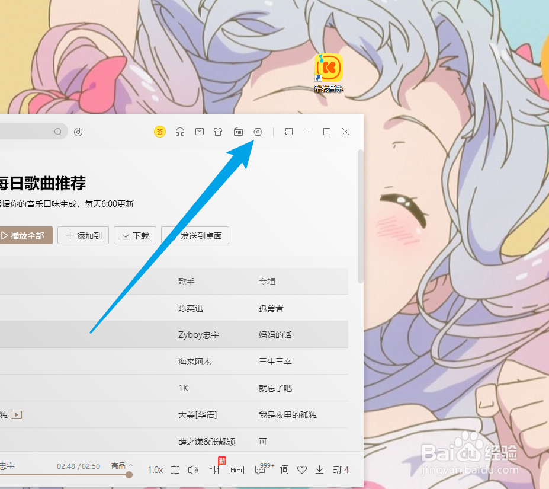This screenshot has height=489, width=549.
Task: Click the 发送到桌面 button
Action: 195,235
